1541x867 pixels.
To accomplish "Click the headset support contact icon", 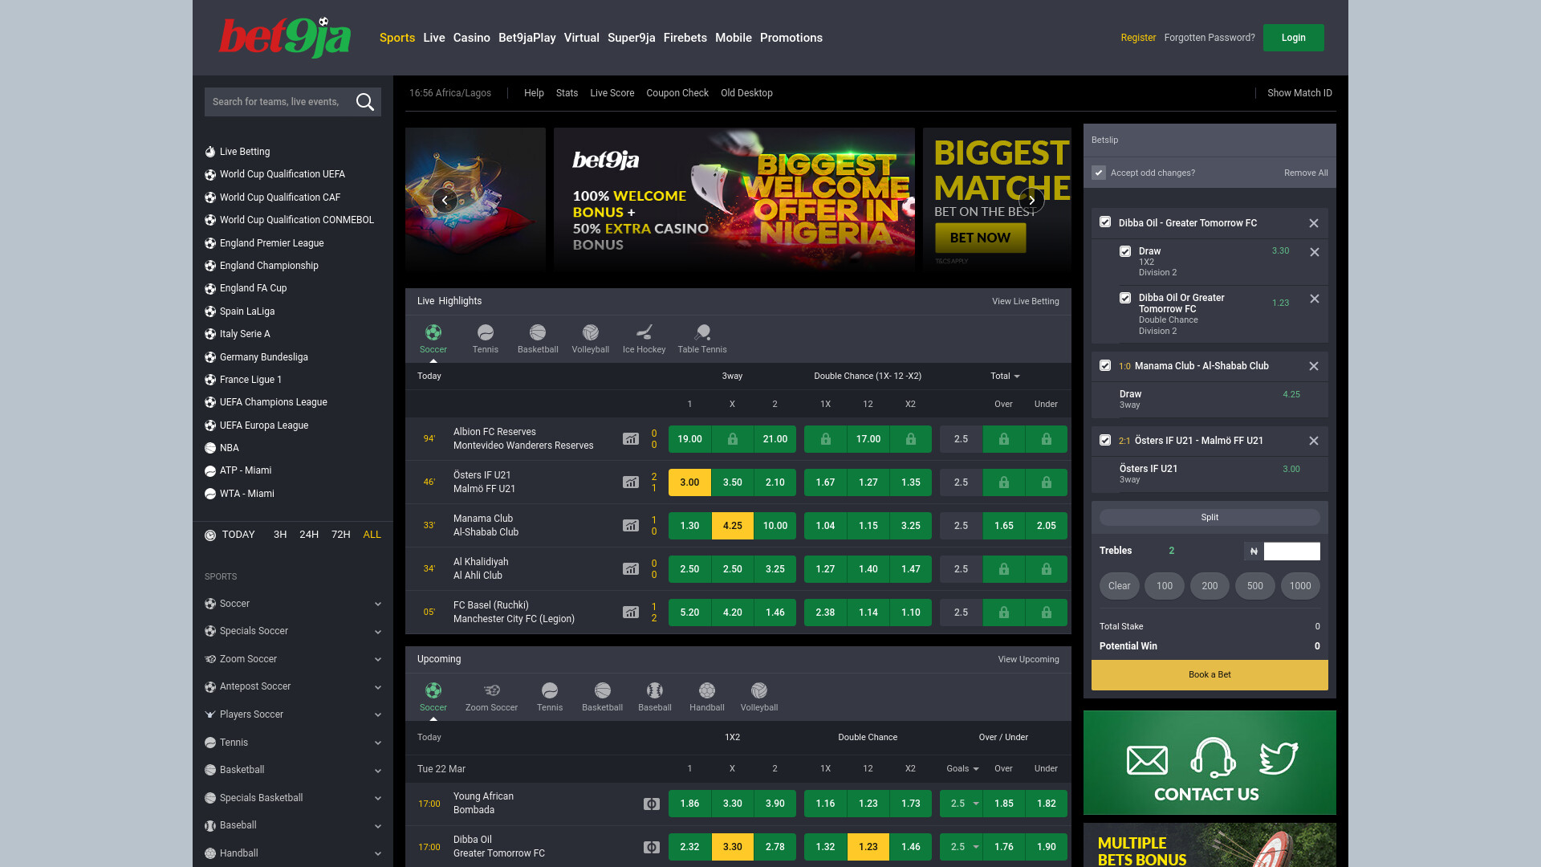I will click(1212, 757).
